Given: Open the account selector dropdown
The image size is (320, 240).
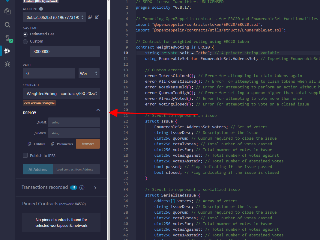Looking at the screenshot, I should pyautogui.click(x=54, y=17).
